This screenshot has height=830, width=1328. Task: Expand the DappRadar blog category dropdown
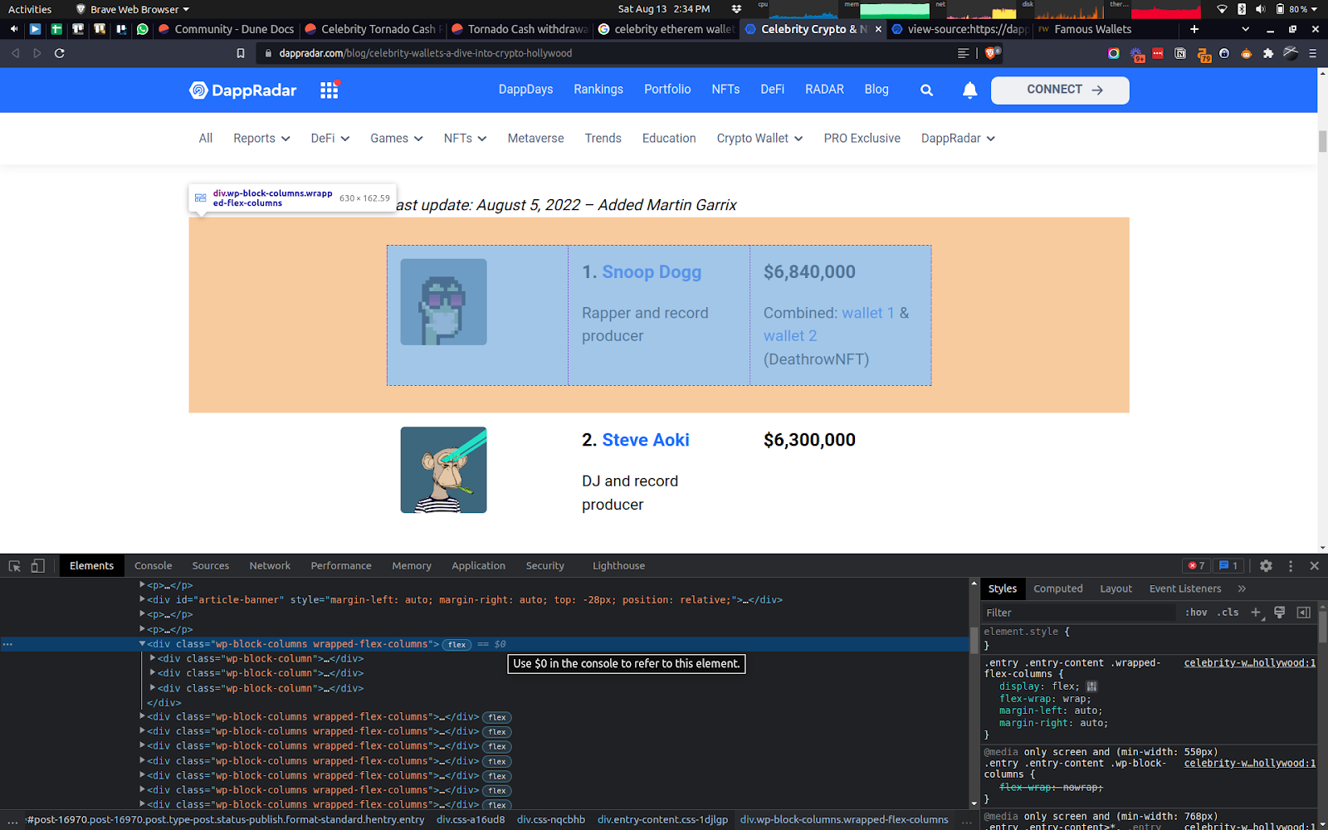tap(958, 139)
